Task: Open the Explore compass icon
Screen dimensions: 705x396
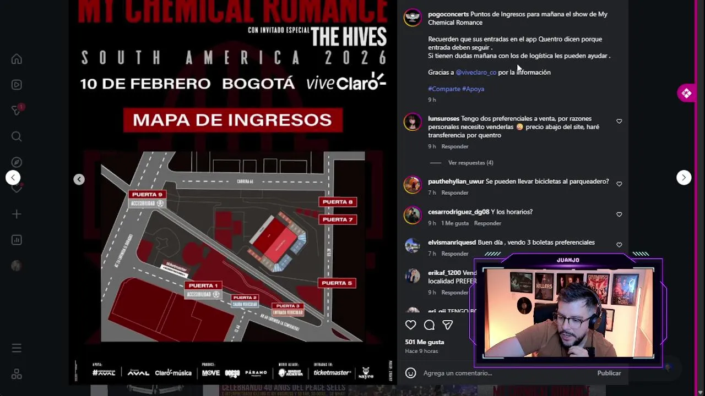Action: pos(17,162)
